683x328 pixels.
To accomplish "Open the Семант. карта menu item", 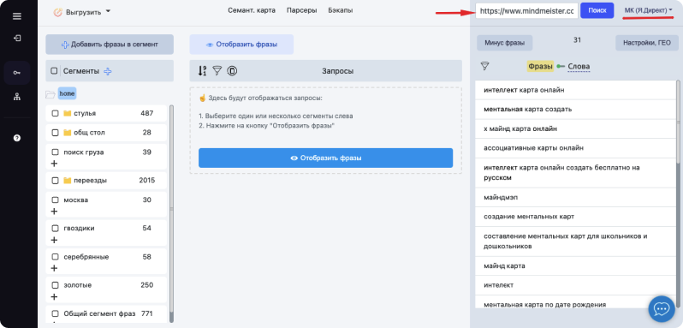I will click(252, 10).
